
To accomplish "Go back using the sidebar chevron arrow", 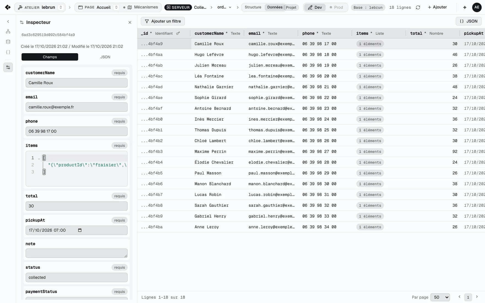I will [x=8, y=21].
